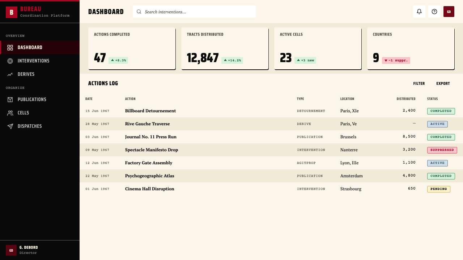The height and width of the screenshot is (260, 463).
Task: Sort table by Distributed column header
Action: (406, 99)
